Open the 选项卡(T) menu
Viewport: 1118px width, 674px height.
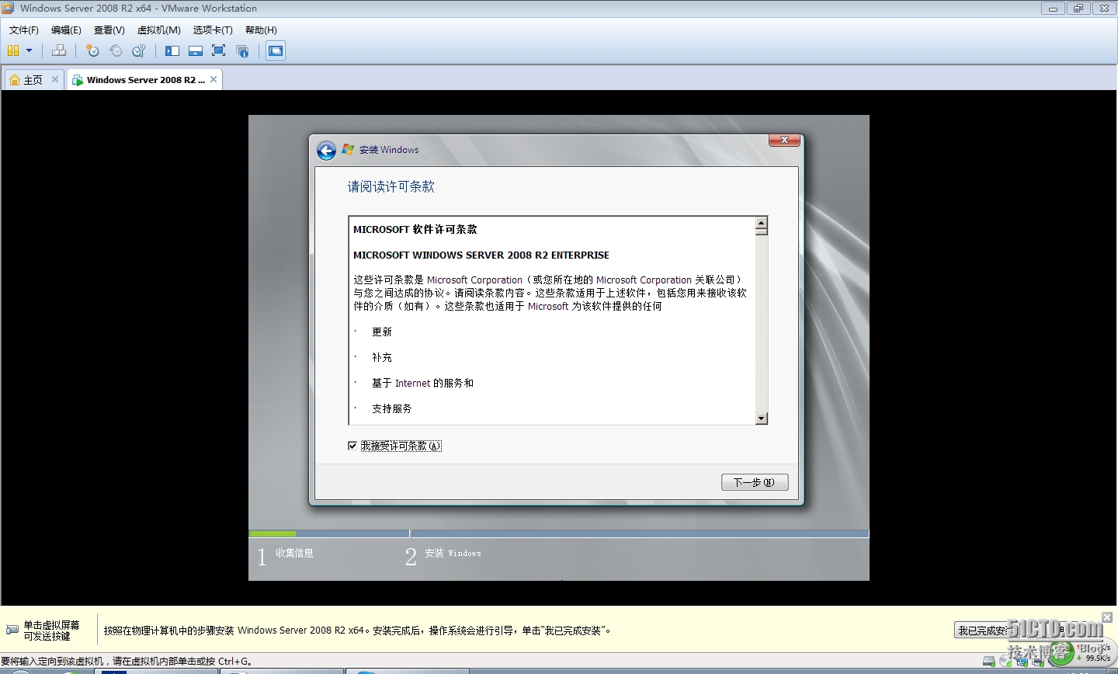point(213,30)
